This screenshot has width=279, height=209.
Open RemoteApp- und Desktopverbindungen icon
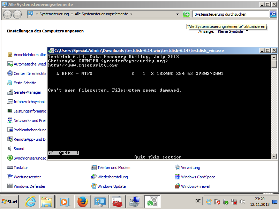point(10,139)
